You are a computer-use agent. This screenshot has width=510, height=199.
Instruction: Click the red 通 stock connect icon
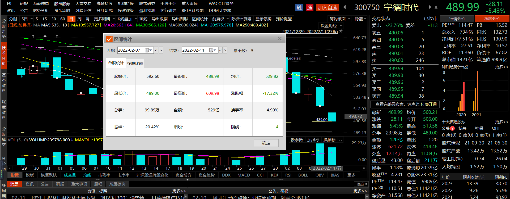click(309, 8)
